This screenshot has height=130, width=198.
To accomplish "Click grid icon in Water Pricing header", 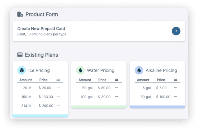I will point(116,80).
